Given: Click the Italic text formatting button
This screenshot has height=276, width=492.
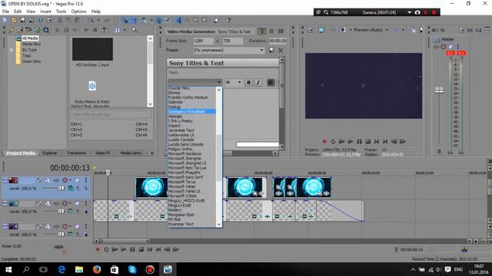Looking at the screenshot, I should click(x=258, y=82).
